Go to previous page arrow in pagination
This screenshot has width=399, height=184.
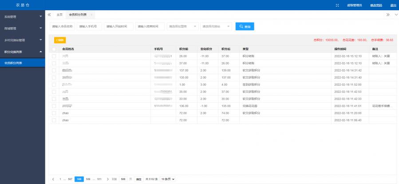[53, 179]
